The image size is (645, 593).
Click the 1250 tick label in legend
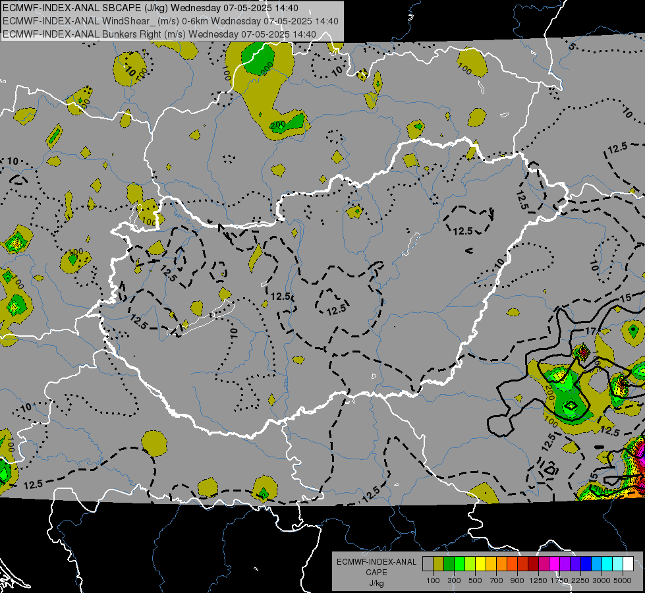click(538, 580)
